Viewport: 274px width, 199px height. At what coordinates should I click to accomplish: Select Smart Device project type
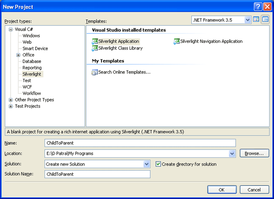(35, 49)
